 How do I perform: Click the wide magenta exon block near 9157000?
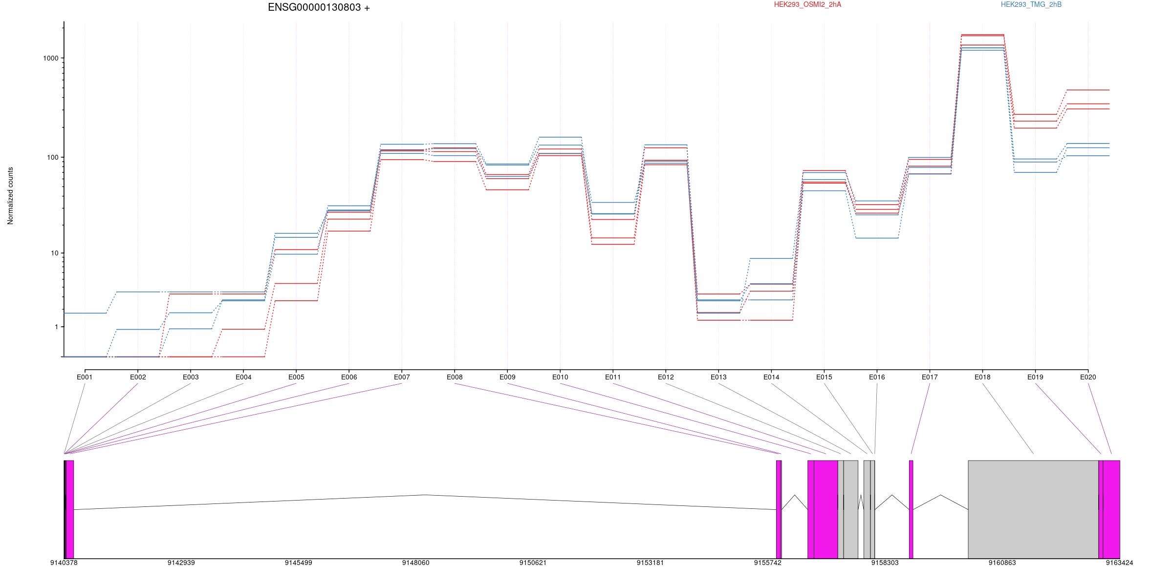[x=826, y=509]
